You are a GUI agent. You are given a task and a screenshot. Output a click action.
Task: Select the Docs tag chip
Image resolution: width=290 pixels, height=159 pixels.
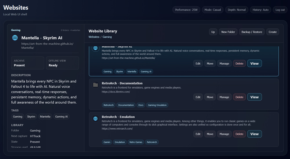tap(141, 105)
